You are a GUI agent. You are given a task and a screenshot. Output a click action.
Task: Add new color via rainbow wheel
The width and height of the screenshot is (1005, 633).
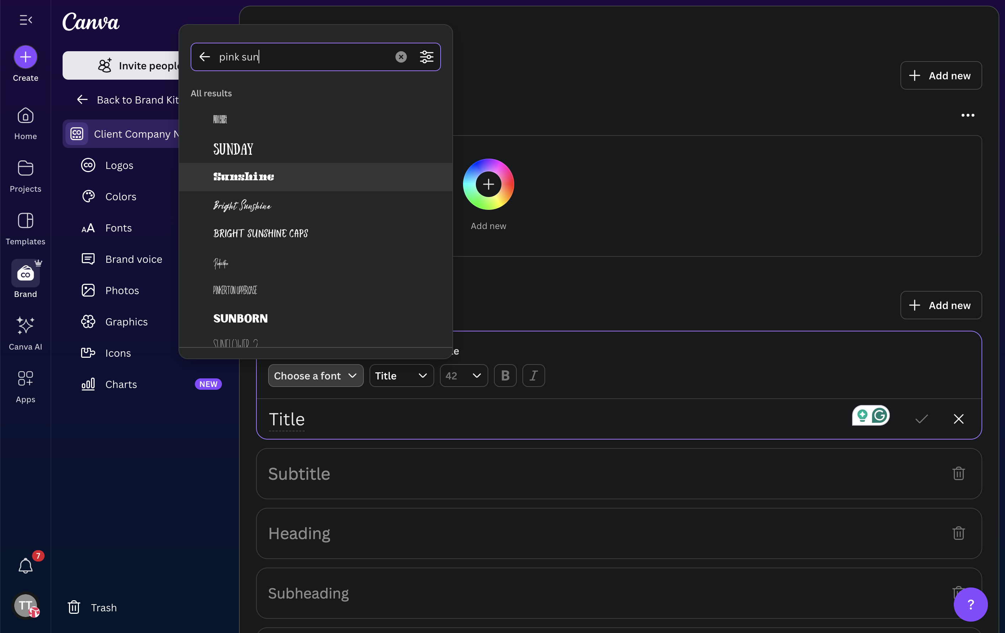click(488, 184)
